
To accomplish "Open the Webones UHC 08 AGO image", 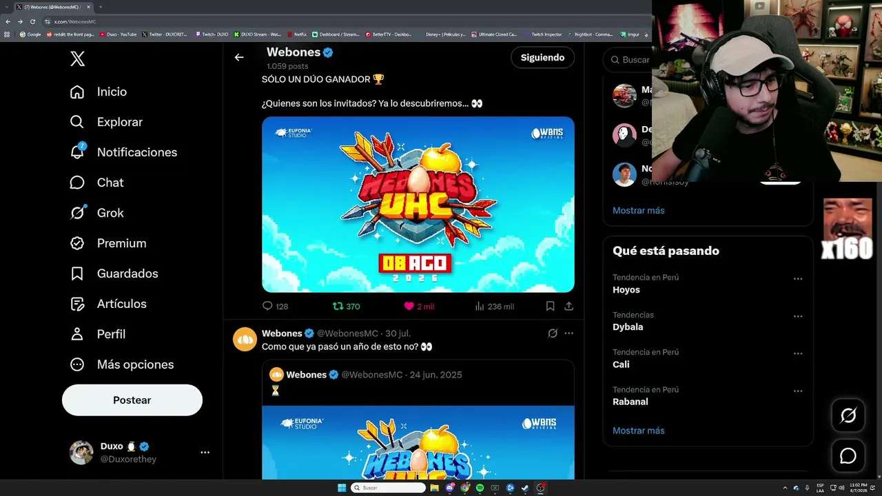I will (x=418, y=205).
